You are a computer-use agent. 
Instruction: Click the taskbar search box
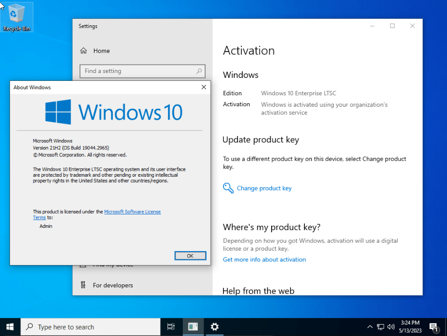90,327
